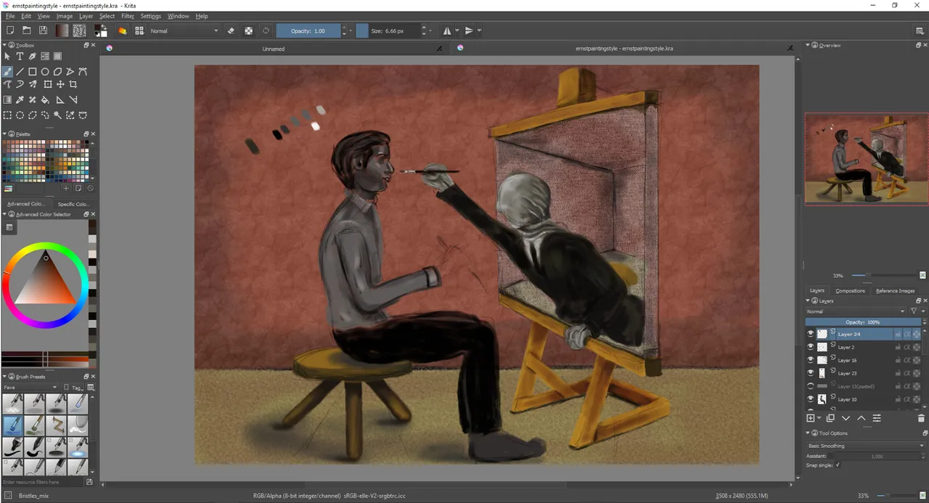Open the layer blending mode dropdown
Viewport: 929px width, 503px height.
(856, 311)
